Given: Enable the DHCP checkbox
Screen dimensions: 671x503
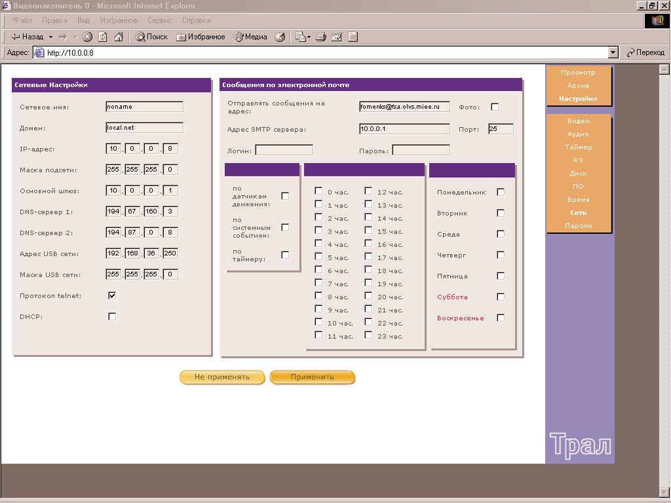Looking at the screenshot, I should tap(112, 316).
